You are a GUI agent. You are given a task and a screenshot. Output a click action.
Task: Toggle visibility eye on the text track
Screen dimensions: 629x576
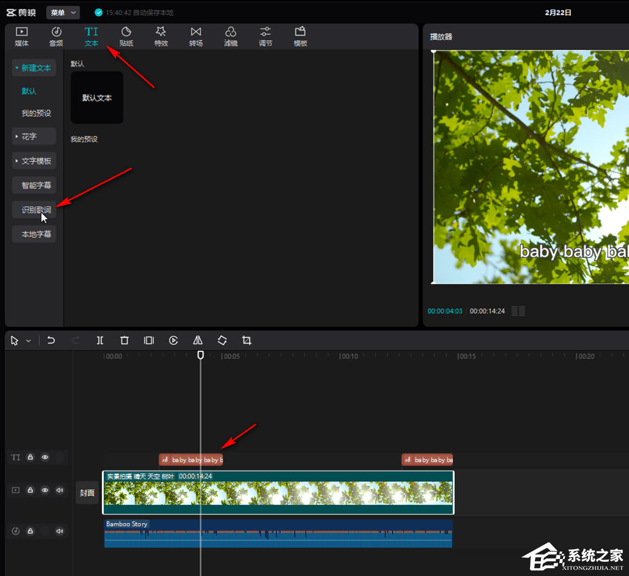tap(45, 457)
